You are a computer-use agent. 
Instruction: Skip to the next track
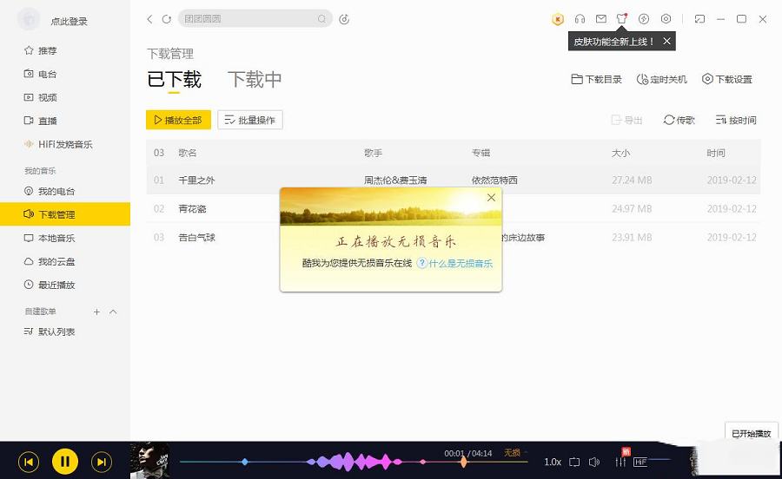[102, 462]
